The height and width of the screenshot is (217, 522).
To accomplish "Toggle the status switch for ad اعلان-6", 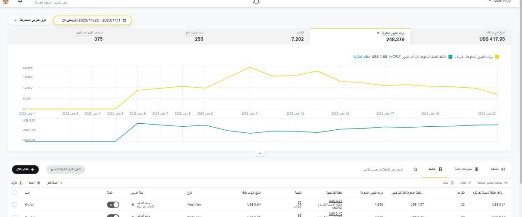I will coord(113,204).
